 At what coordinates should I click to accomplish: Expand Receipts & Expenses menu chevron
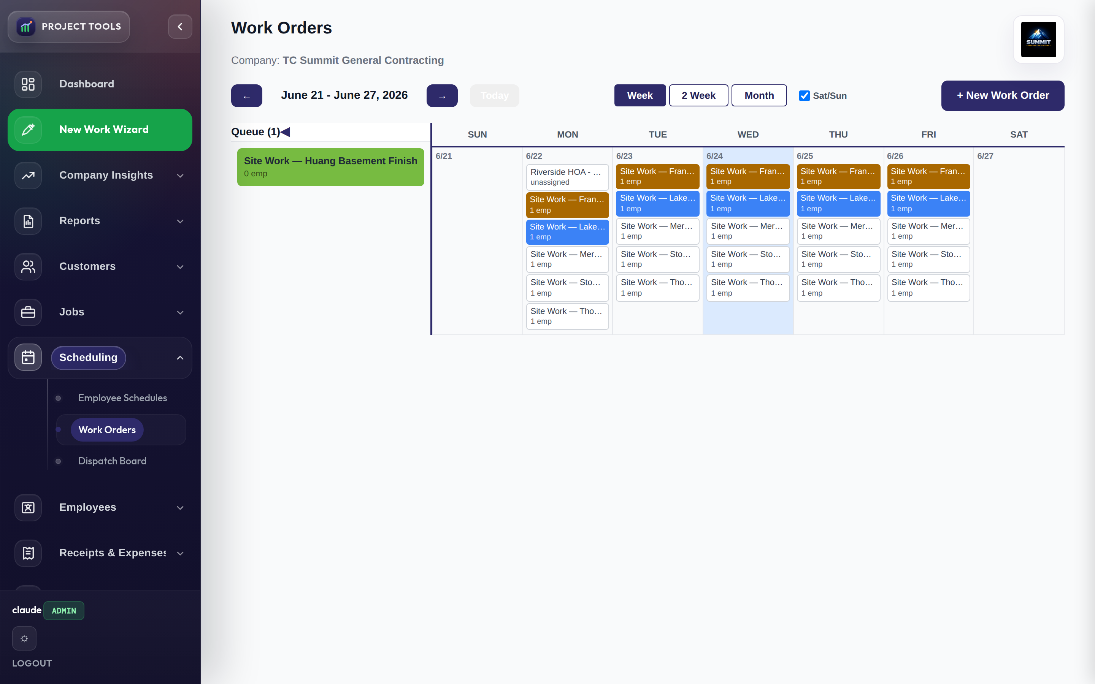coord(180,553)
